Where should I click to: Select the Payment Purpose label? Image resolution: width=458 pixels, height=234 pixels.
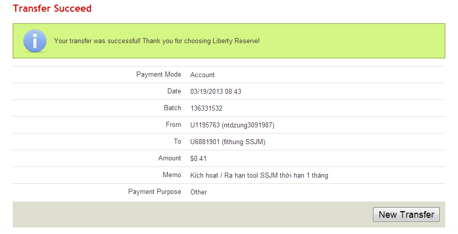click(155, 192)
